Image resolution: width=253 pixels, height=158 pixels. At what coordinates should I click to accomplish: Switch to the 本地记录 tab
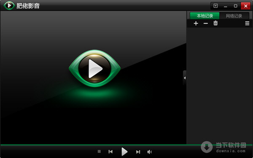(x=205, y=16)
